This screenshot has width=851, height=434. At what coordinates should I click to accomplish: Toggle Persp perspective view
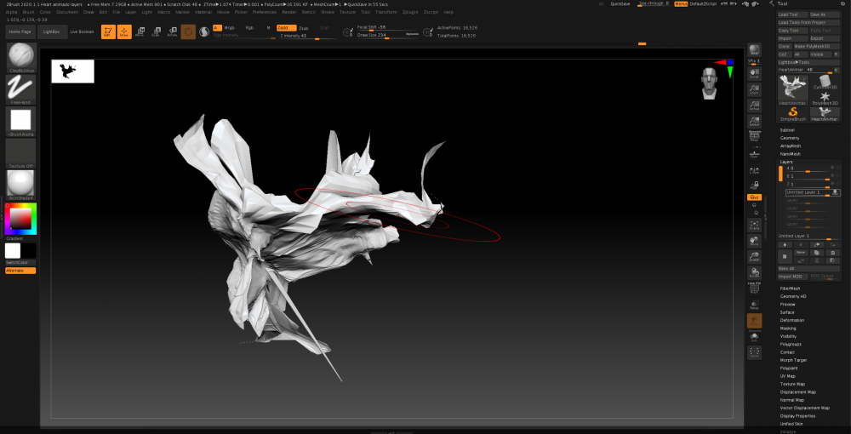(x=754, y=137)
